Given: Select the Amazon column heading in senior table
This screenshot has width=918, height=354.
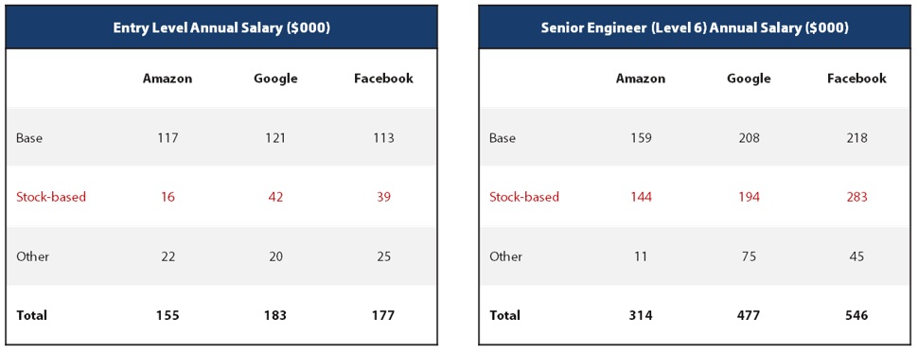Looking at the screenshot, I should pyautogui.click(x=641, y=79).
